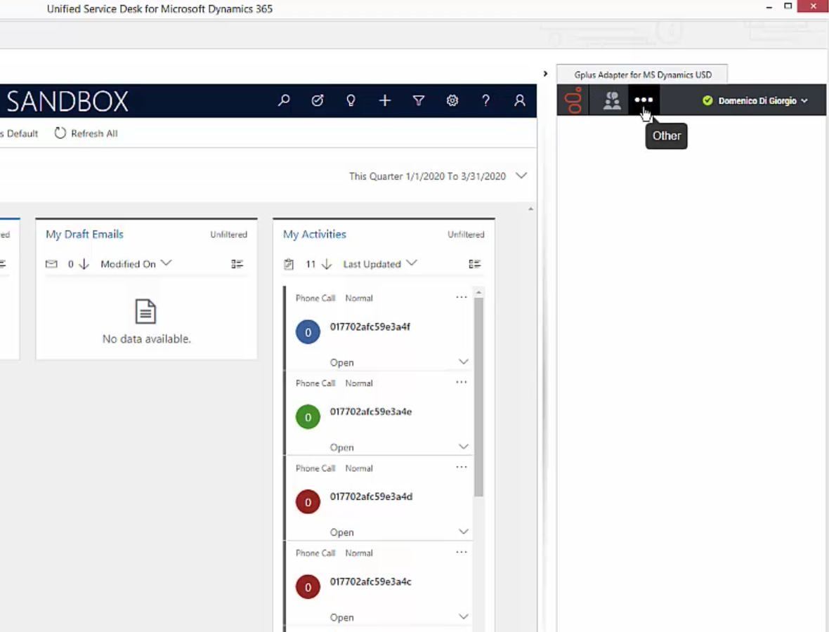This screenshot has height=632, width=829.
Task: Open the team communicator contacts icon
Action: [612, 100]
